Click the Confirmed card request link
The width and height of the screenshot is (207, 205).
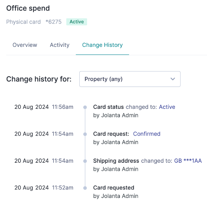point(147,134)
